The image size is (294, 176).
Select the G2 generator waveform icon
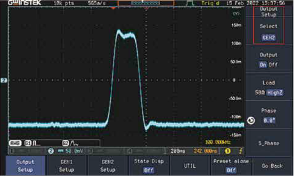click(x=70, y=143)
